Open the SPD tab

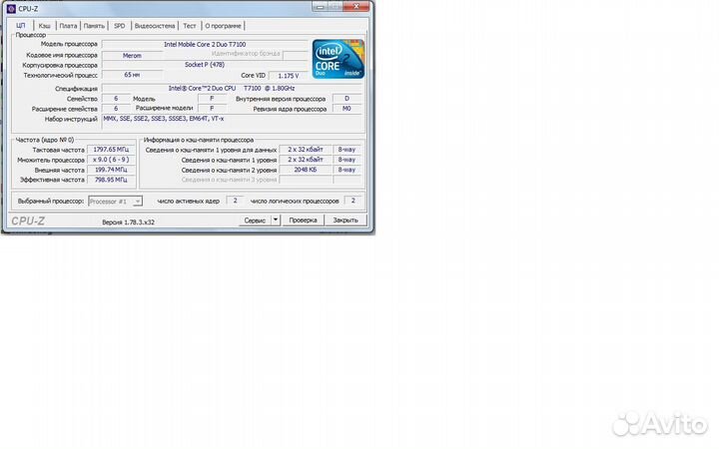pyautogui.click(x=119, y=26)
